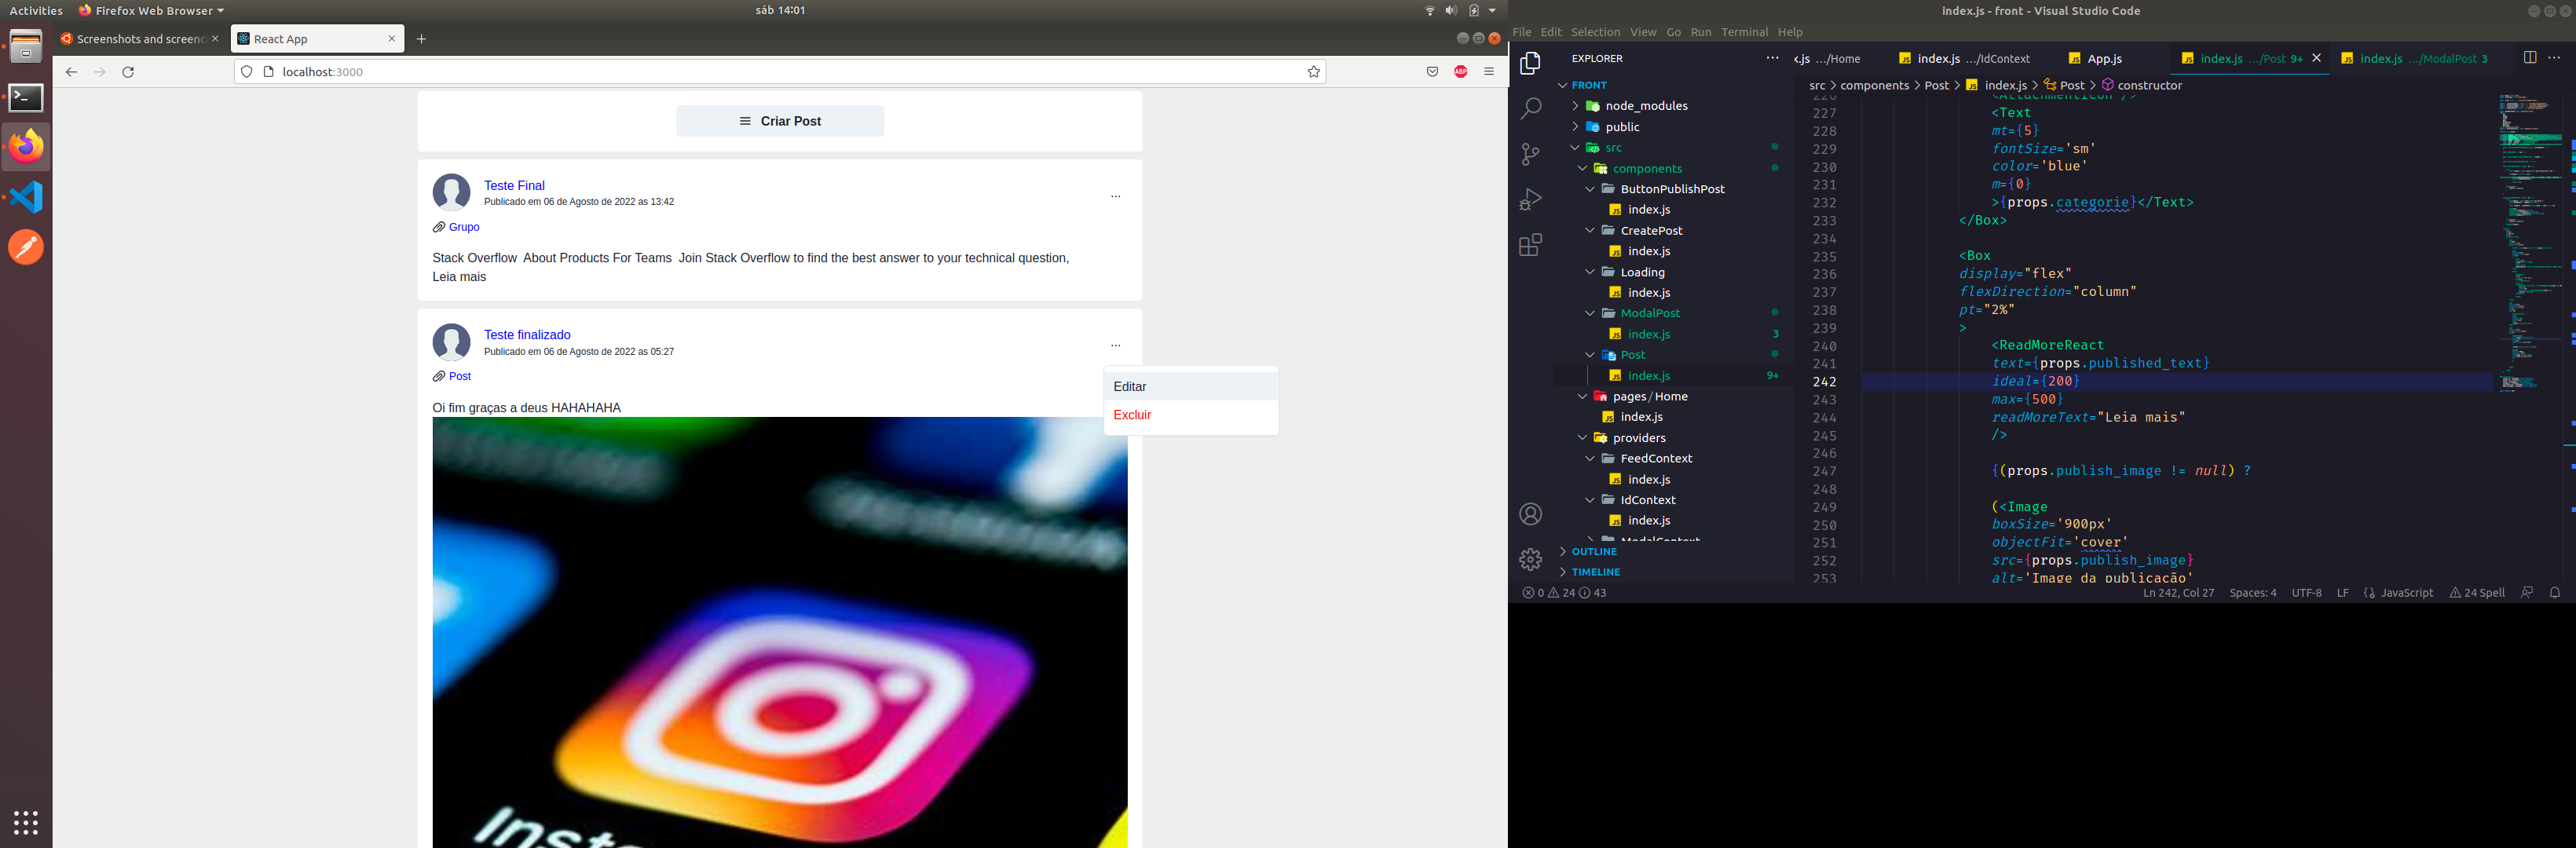Collapse the components folder in Explorer
2576x848 pixels.
coord(1646,168)
